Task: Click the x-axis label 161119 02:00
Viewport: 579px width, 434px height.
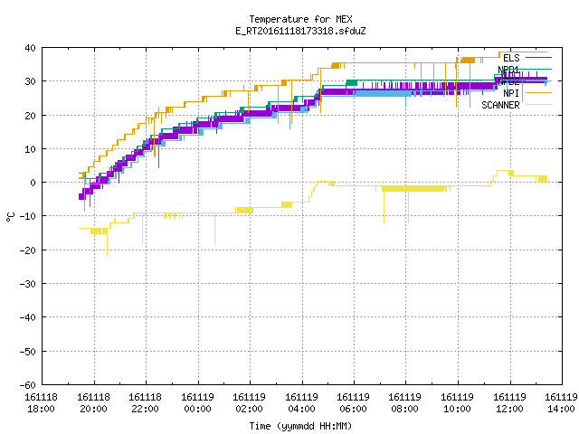Action: point(250,403)
